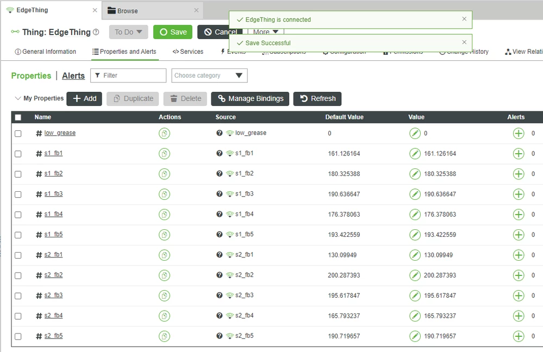
Task: Edit value pencil icon for s2_fb1
Action: point(415,255)
